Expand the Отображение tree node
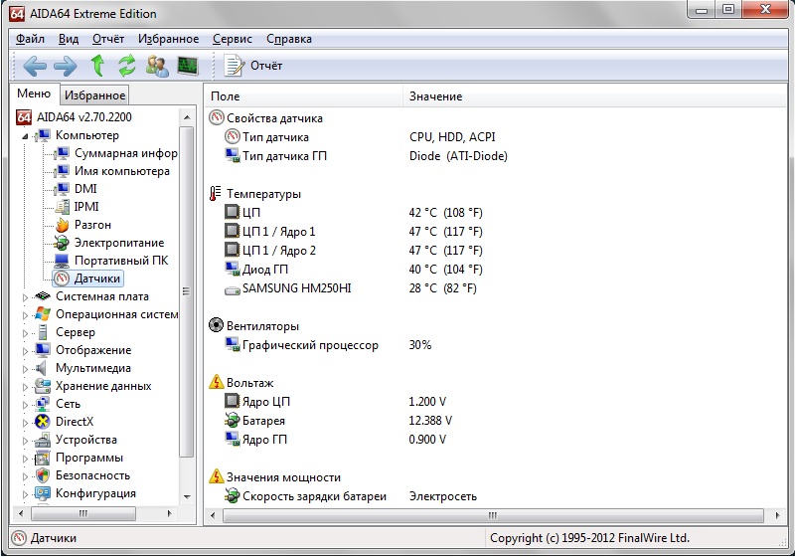795x557 pixels. tap(25, 351)
